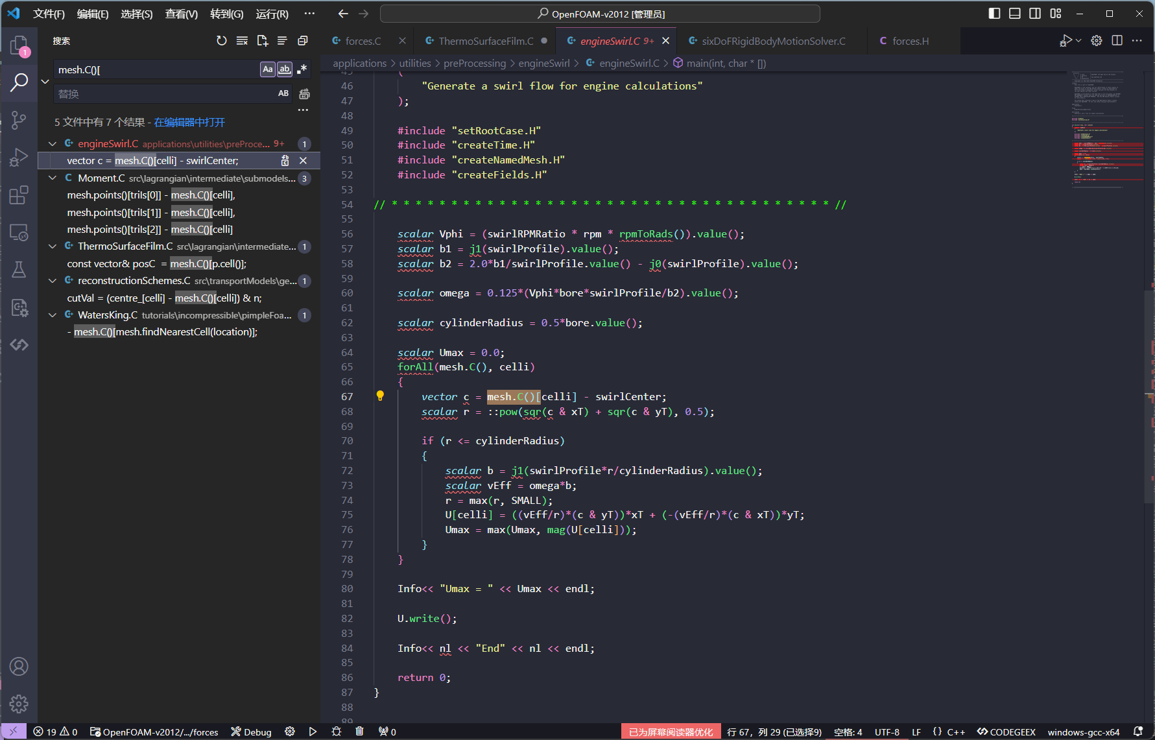
Task: Open new search editor
Action: pos(262,41)
